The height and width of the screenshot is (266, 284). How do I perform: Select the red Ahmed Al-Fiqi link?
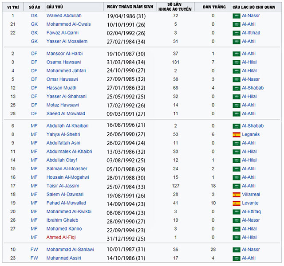[61, 237]
